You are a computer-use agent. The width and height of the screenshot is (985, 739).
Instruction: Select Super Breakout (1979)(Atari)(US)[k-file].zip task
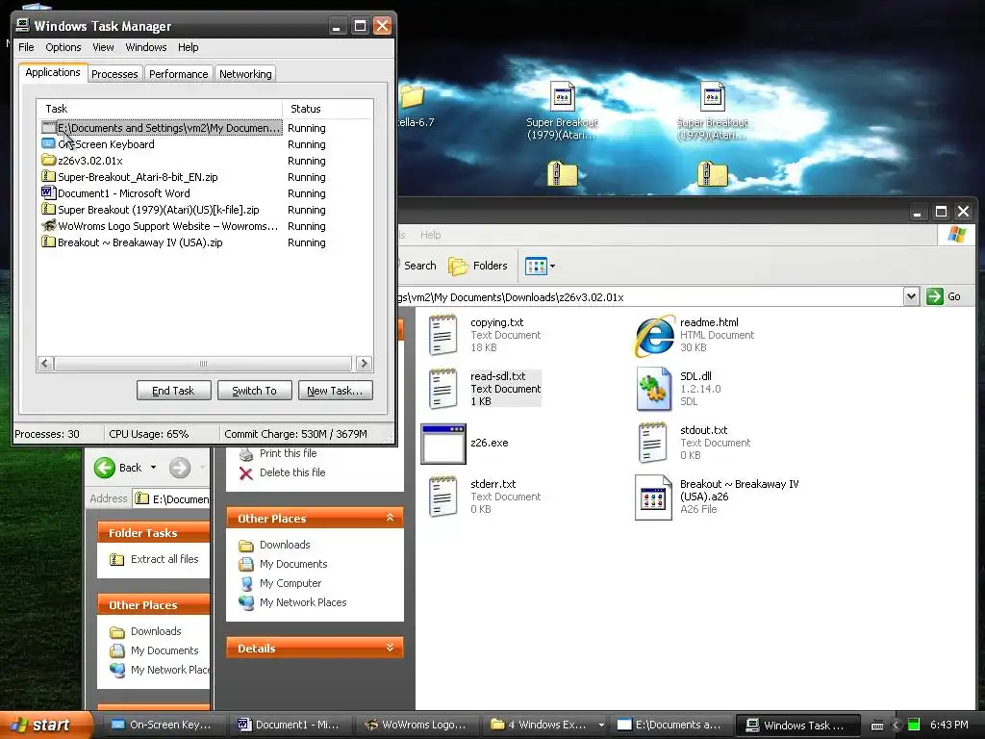point(184,210)
